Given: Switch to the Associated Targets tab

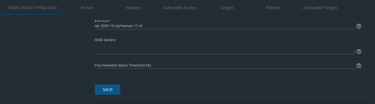Looking at the screenshot, I should 320,8.
